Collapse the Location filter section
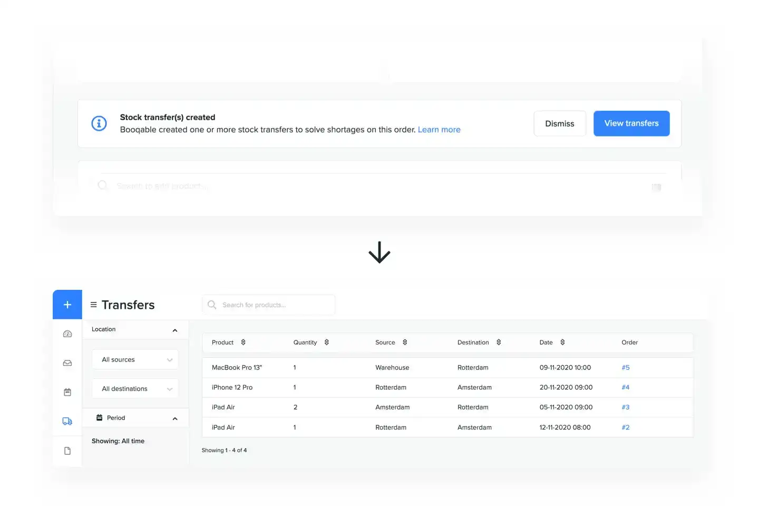The width and height of the screenshot is (759, 527). (174, 330)
